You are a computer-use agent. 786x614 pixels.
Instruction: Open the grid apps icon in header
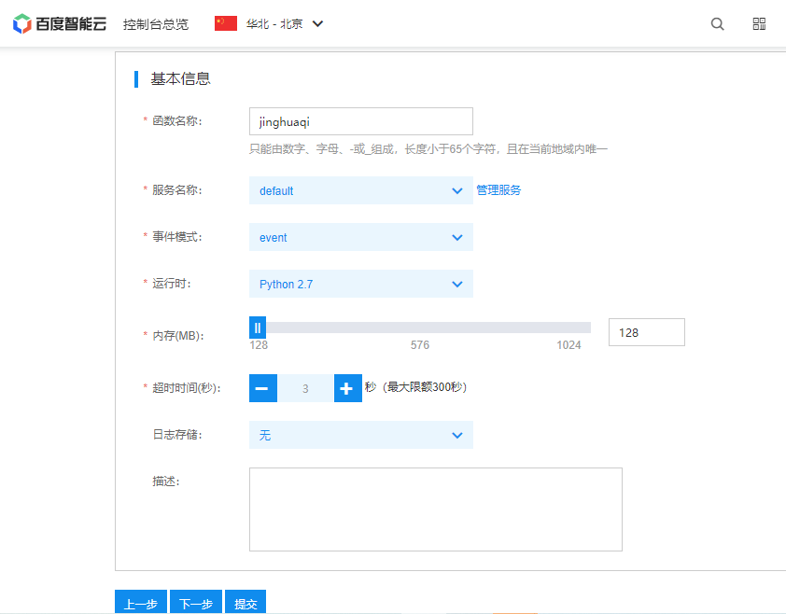[759, 23]
